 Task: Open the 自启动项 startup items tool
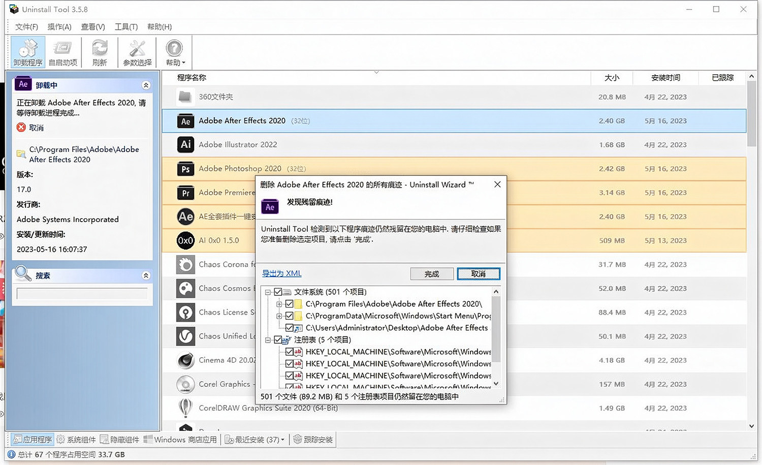63,52
